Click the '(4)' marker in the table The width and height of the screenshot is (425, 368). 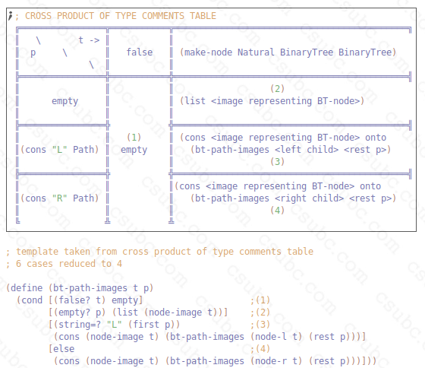pos(277,210)
